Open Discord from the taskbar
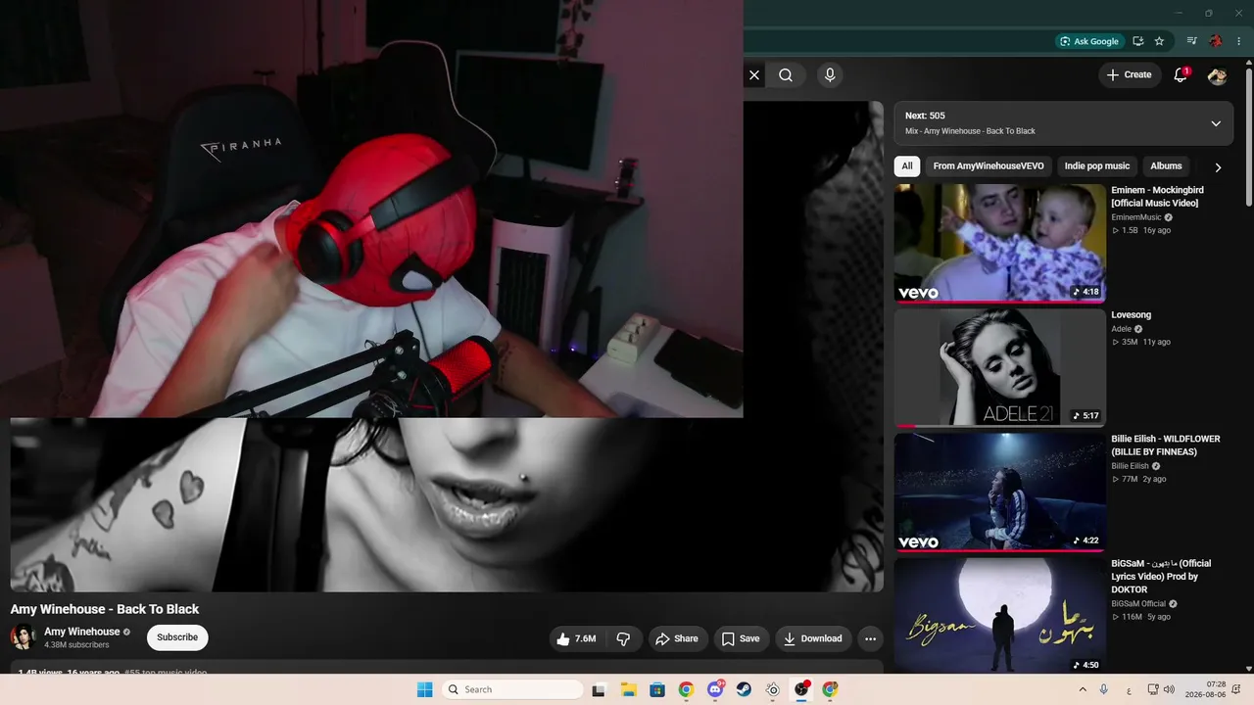Image resolution: width=1254 pixels, height=705 pixels. pyautogui.click(x=715, y=689)
